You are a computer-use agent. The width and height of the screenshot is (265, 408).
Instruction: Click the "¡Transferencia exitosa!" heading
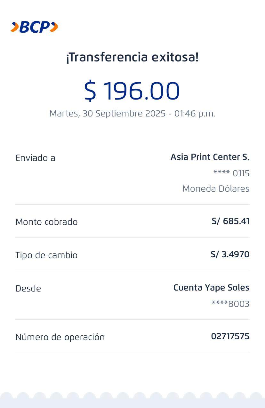132,58
